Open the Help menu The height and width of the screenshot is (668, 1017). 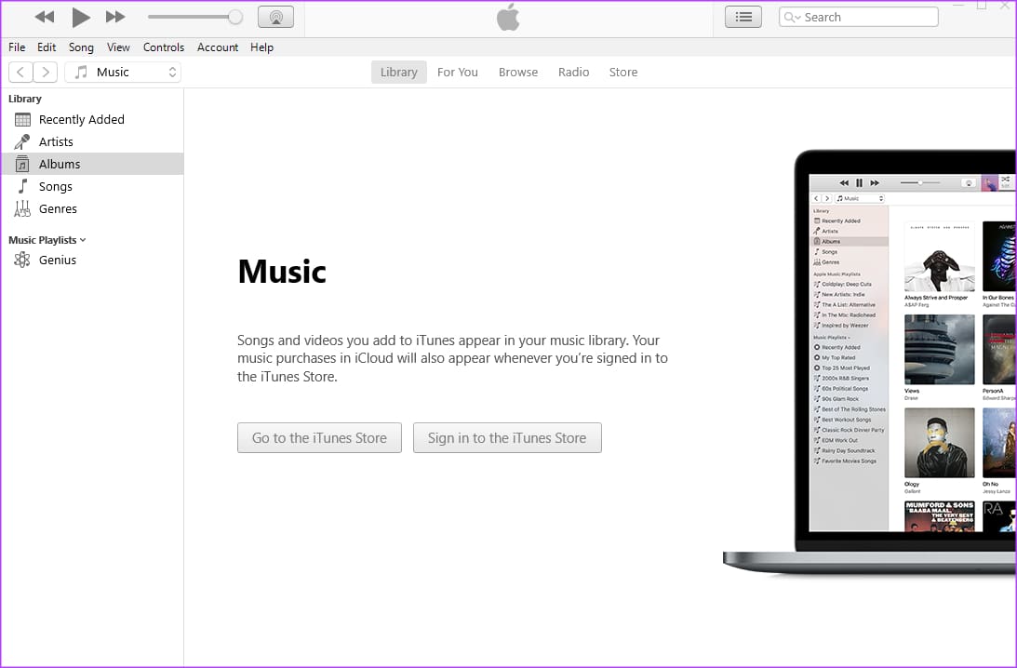[x=262, y=47]
